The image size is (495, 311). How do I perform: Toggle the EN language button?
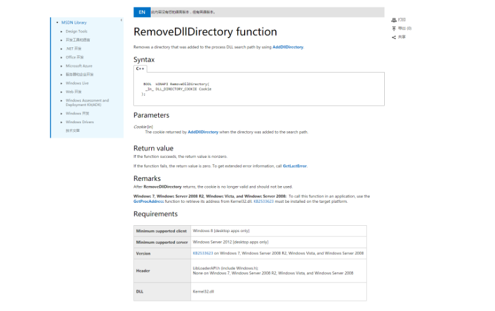click(x=142, y=12)
